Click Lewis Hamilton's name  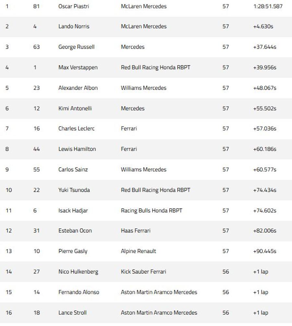click(x=77, y=149)
